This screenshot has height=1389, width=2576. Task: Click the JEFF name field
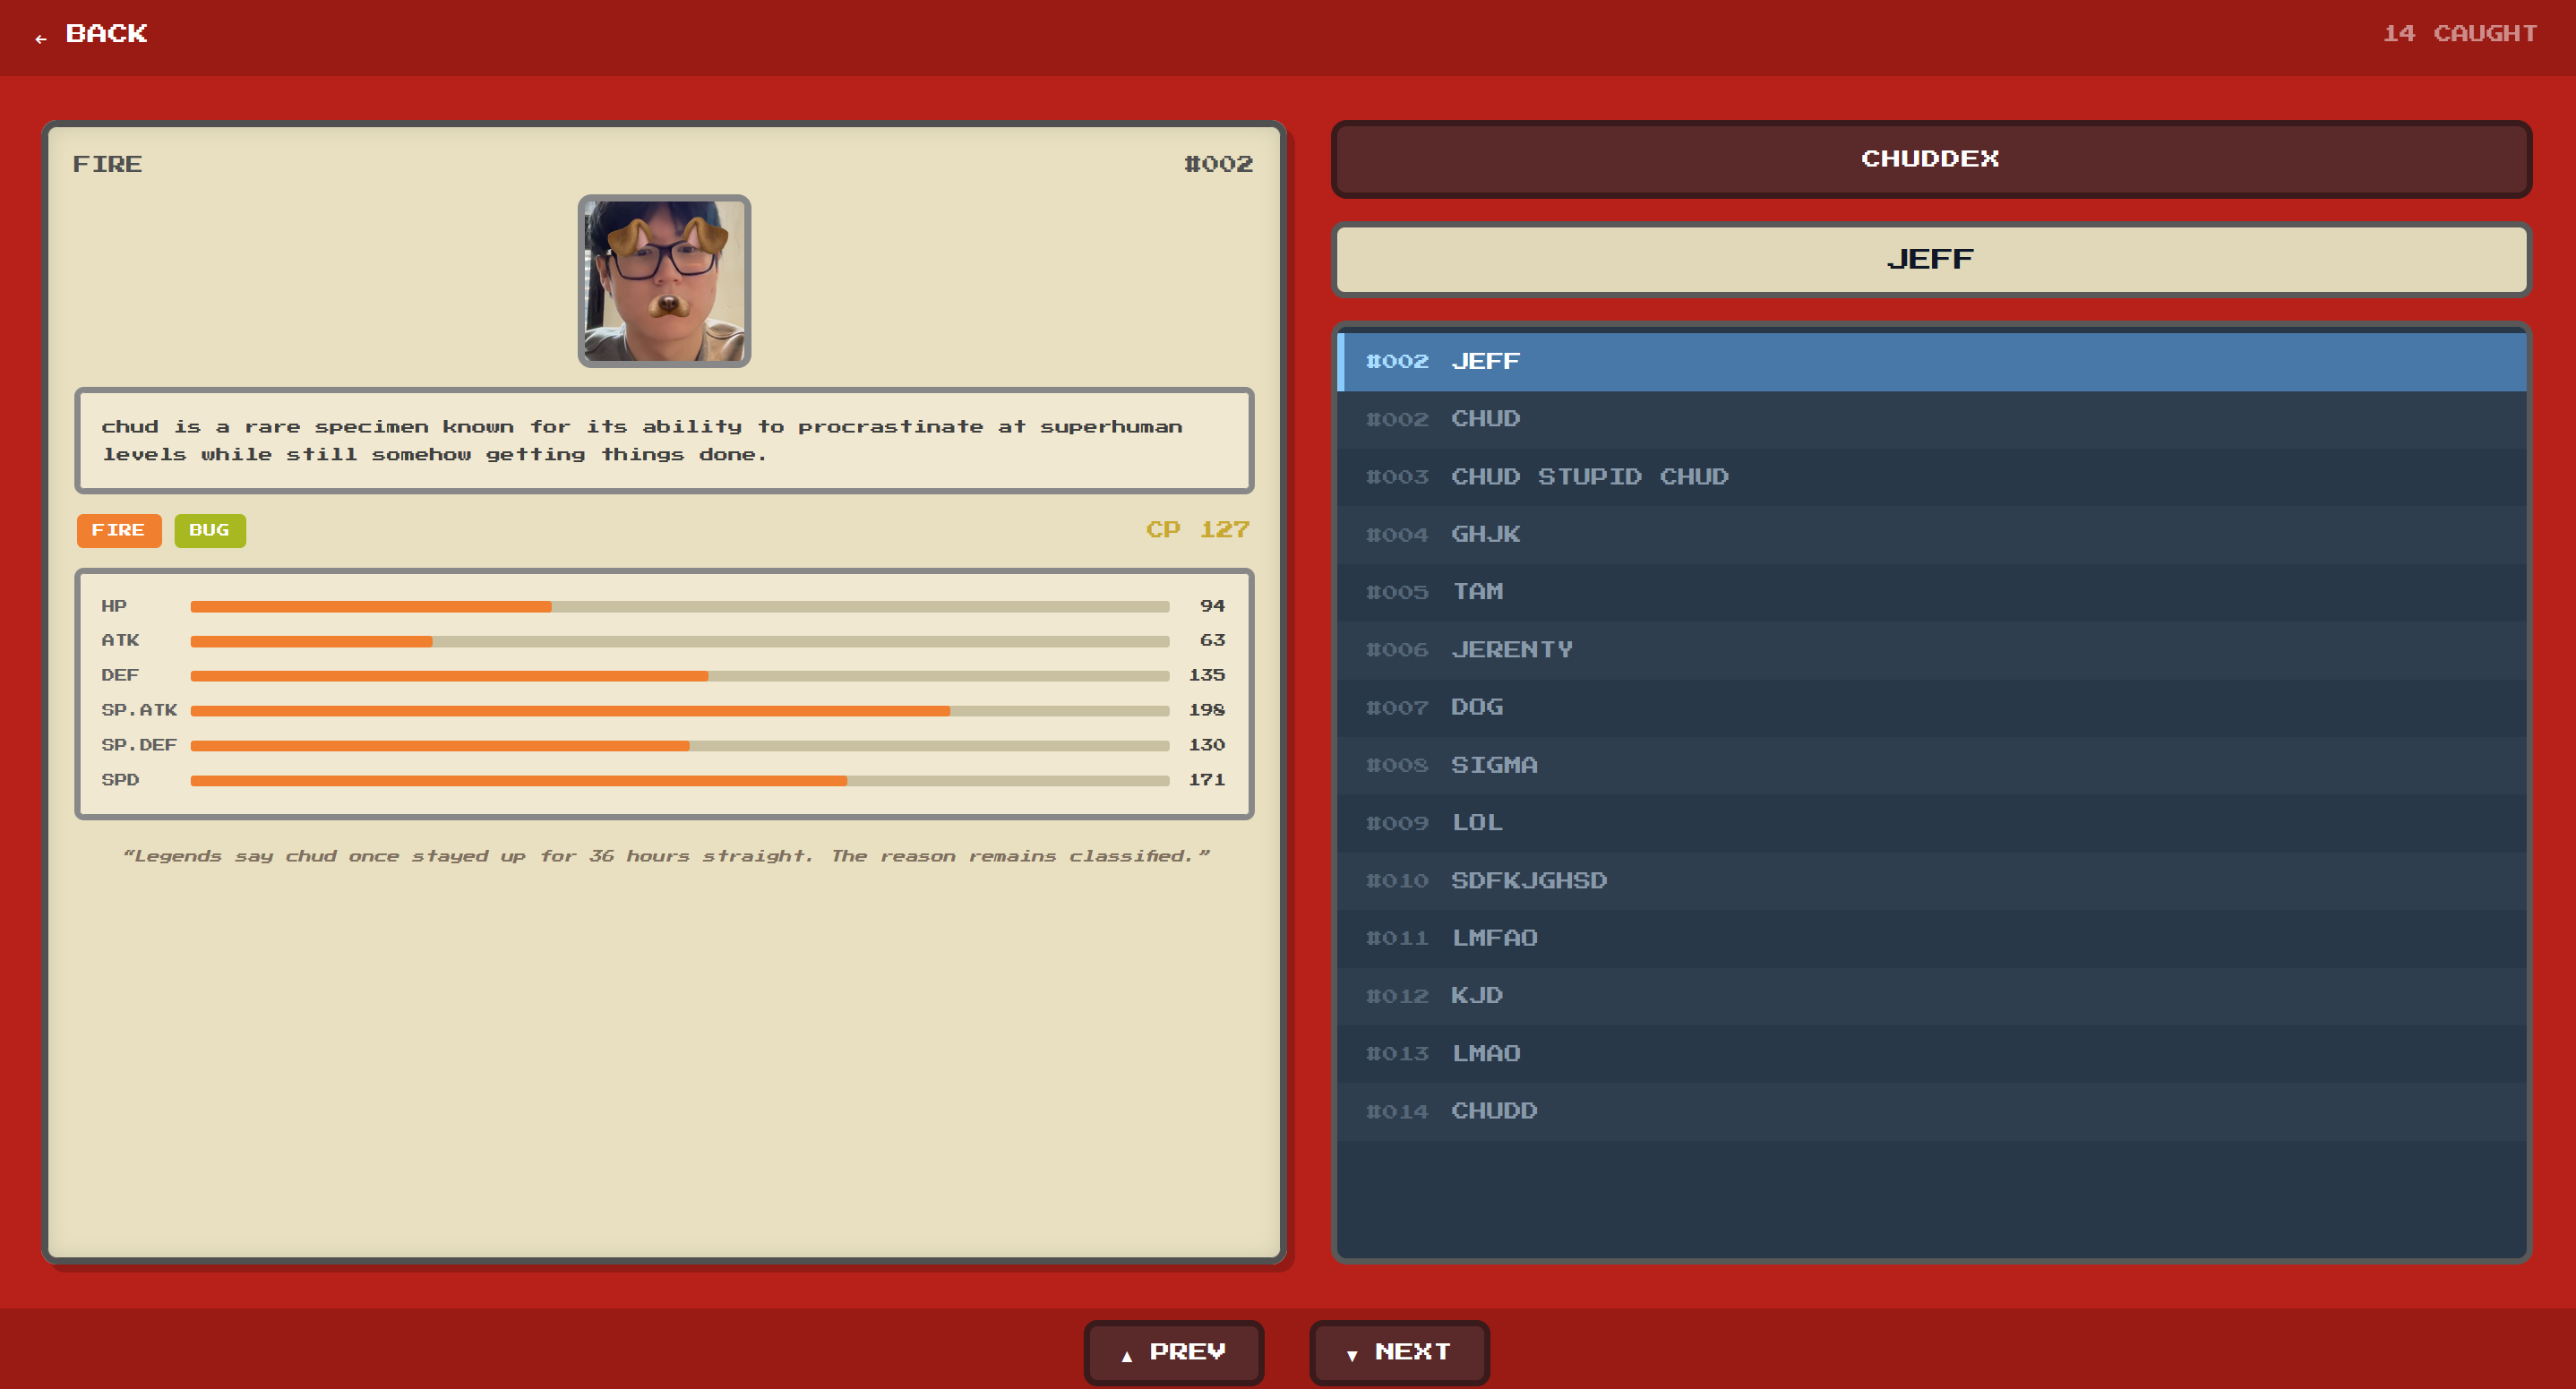tap(1930, 259)
